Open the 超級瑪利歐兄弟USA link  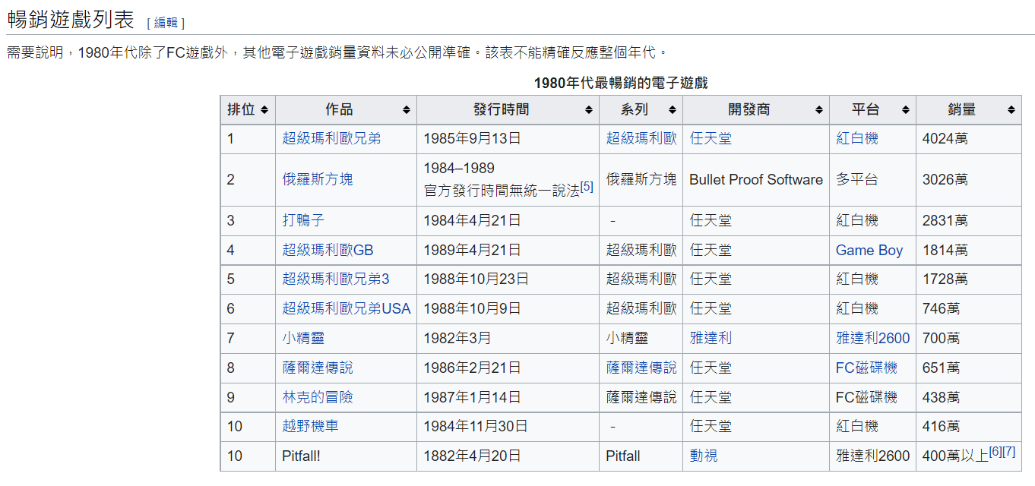click(346, 309)
